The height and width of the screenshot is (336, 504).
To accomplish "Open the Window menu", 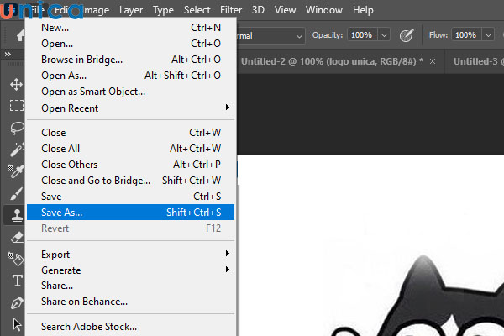I will (x=323, y=10).
